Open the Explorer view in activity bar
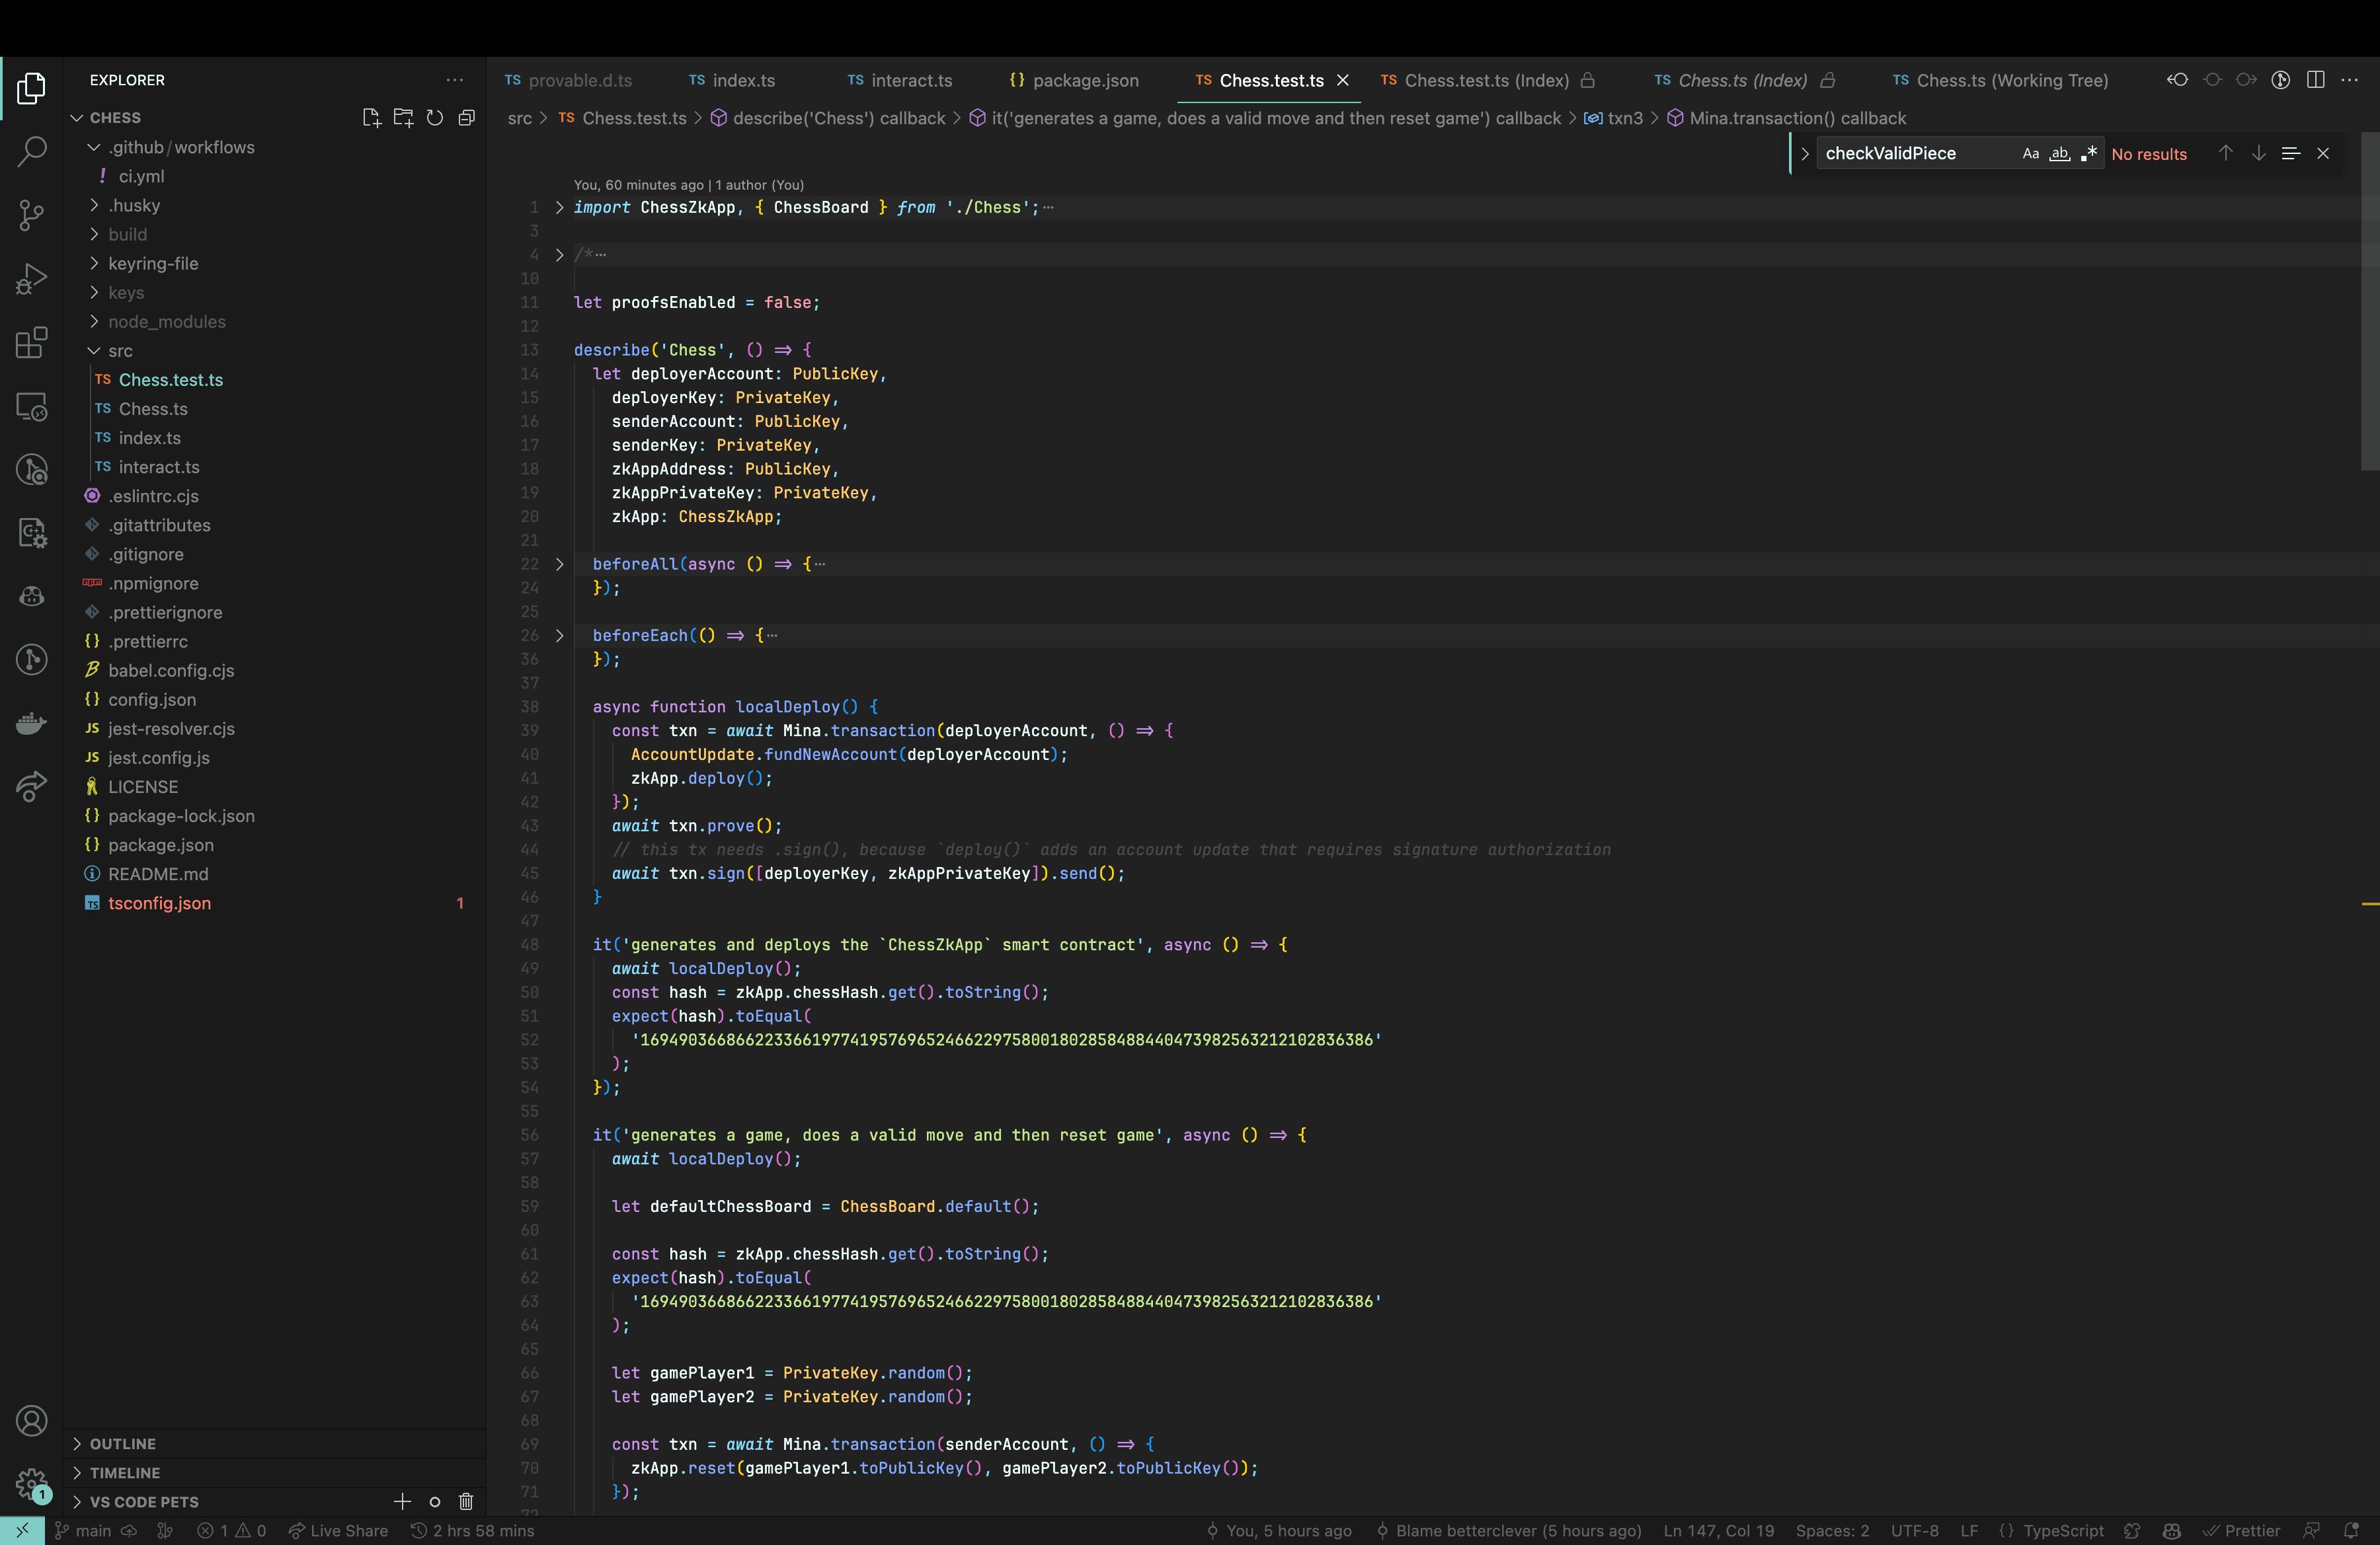This screenshot has height=1545, width=2380. [31, 88]
